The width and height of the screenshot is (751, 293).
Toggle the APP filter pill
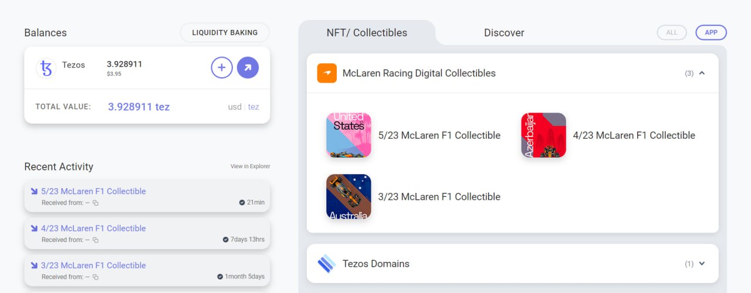[x=711, y=33]
